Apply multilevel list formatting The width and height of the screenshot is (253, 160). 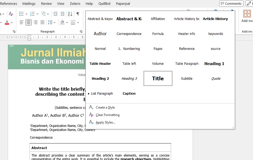[44, 14]
